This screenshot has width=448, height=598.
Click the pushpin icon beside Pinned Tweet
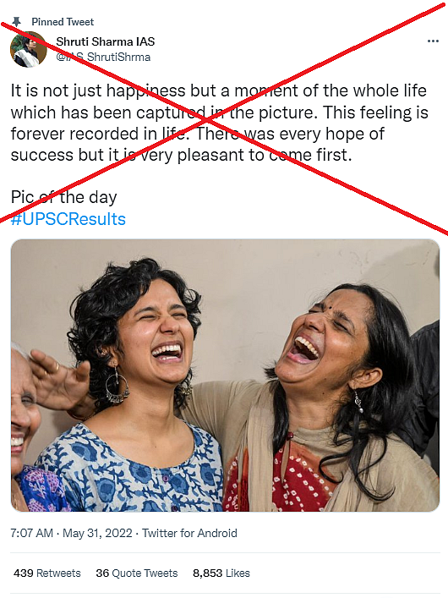point(16,22)
